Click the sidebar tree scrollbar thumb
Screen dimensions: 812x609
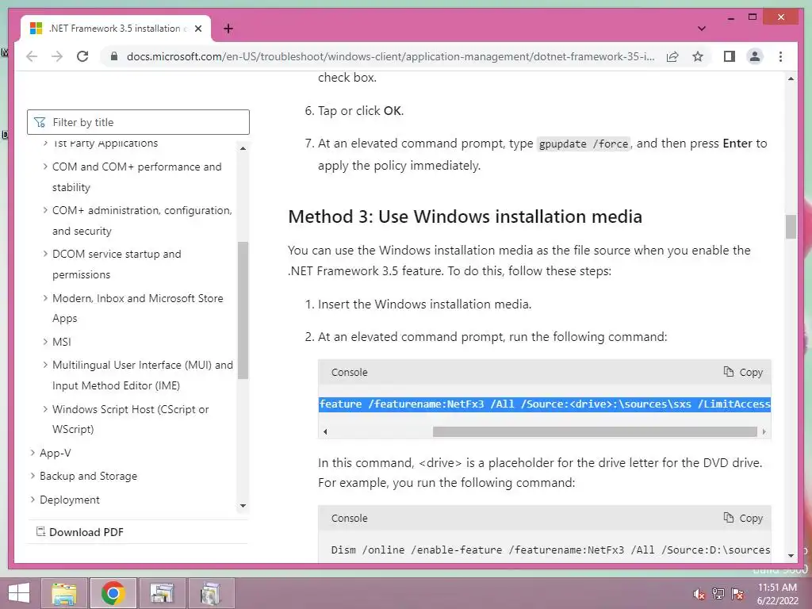pos(243,310)
